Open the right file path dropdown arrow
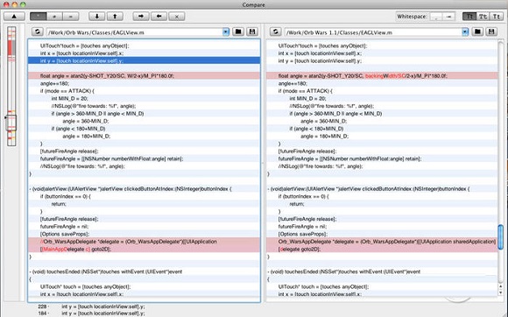The height and width of the screenshot is (317, 508). 465,32
